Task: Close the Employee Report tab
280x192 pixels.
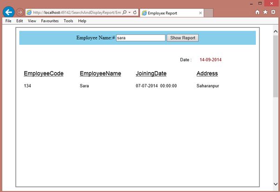Action: [x=200, y=13]
